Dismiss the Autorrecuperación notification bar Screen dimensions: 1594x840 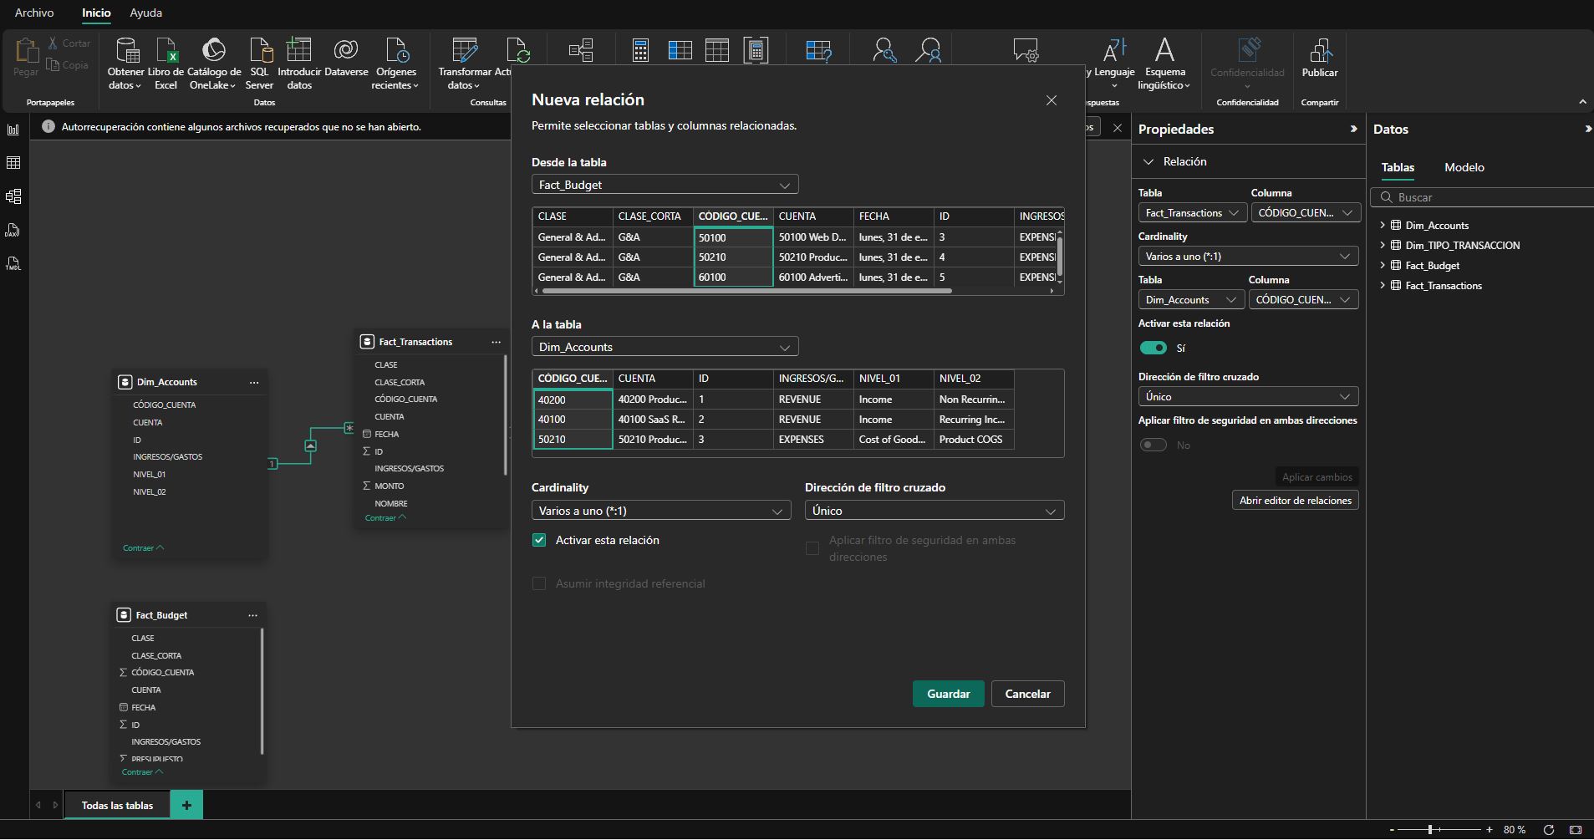click(x=1118, y=128)
